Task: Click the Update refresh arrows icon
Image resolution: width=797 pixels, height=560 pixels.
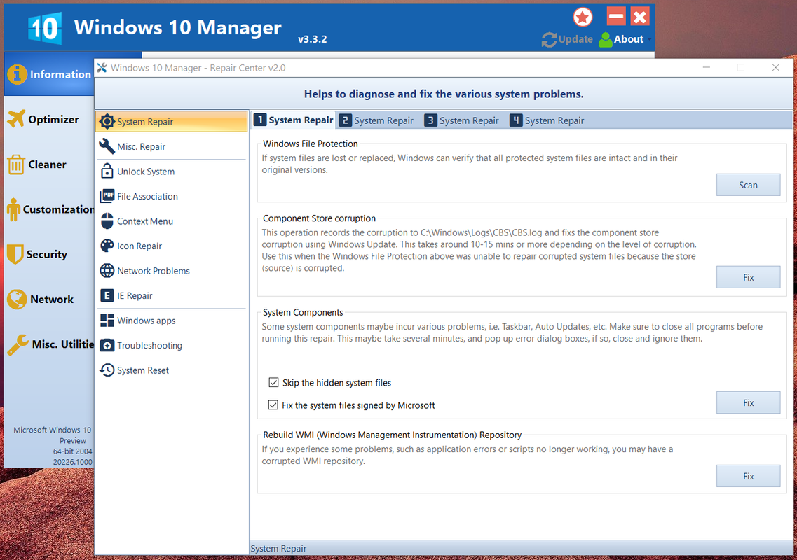Action: click(549, 40)
